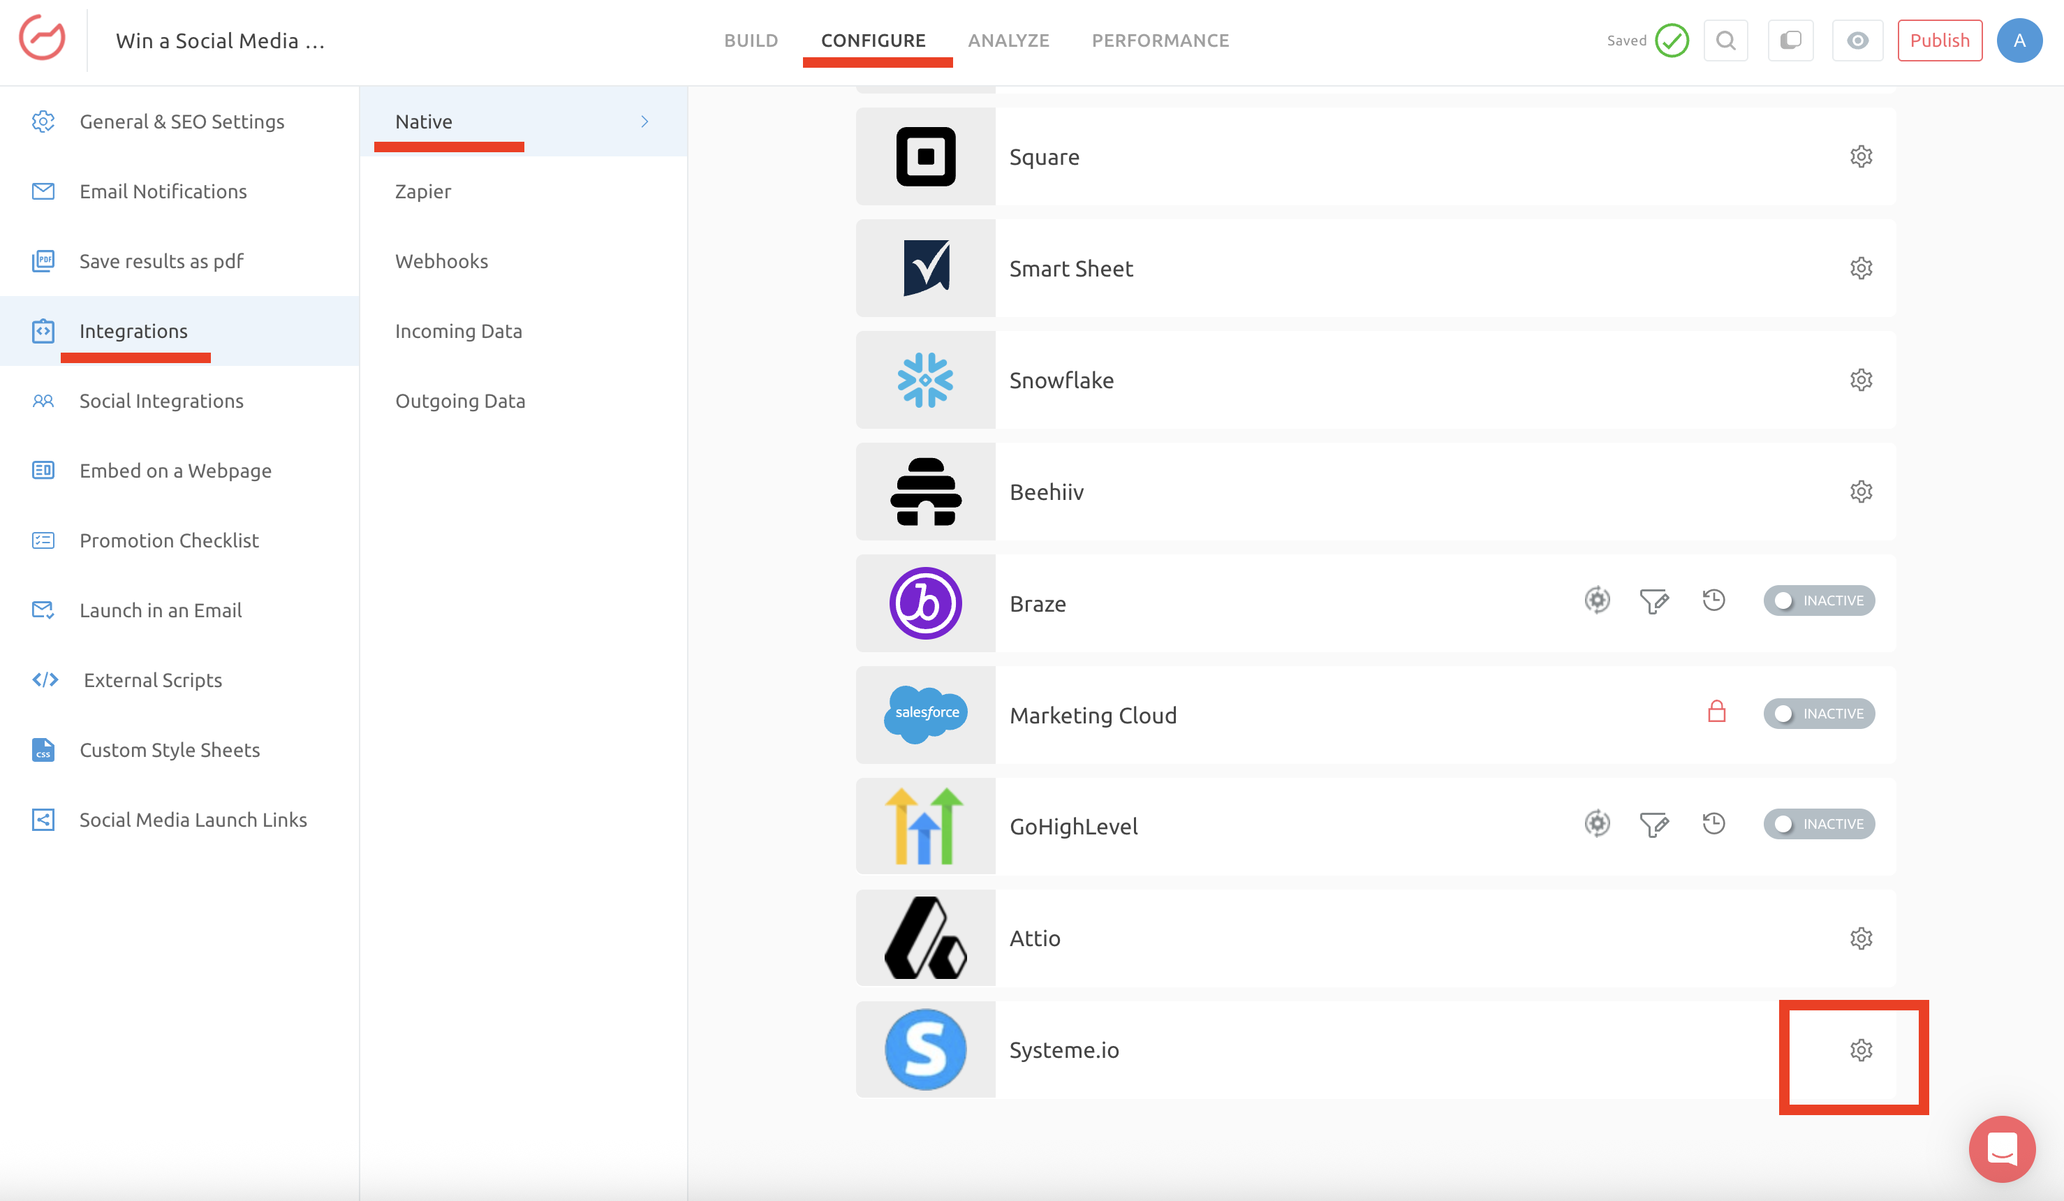The image size is (2064, 1201).
Task: Toggle Braze integration from inactive
Action: pos(1818,600)
